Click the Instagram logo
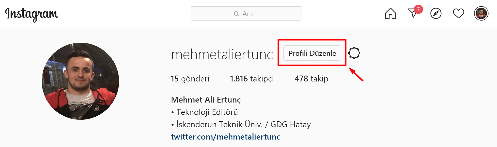 (x=32, y=14)
